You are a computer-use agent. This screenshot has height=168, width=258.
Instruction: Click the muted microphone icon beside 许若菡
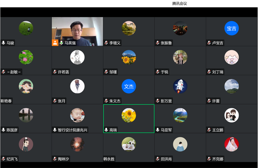[x=55, y=72]
